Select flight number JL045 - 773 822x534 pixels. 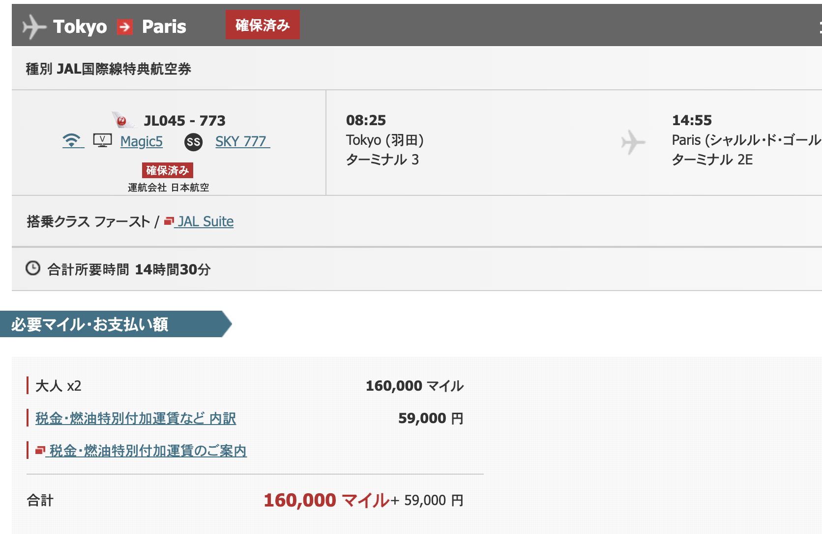[x=184, y=120]
